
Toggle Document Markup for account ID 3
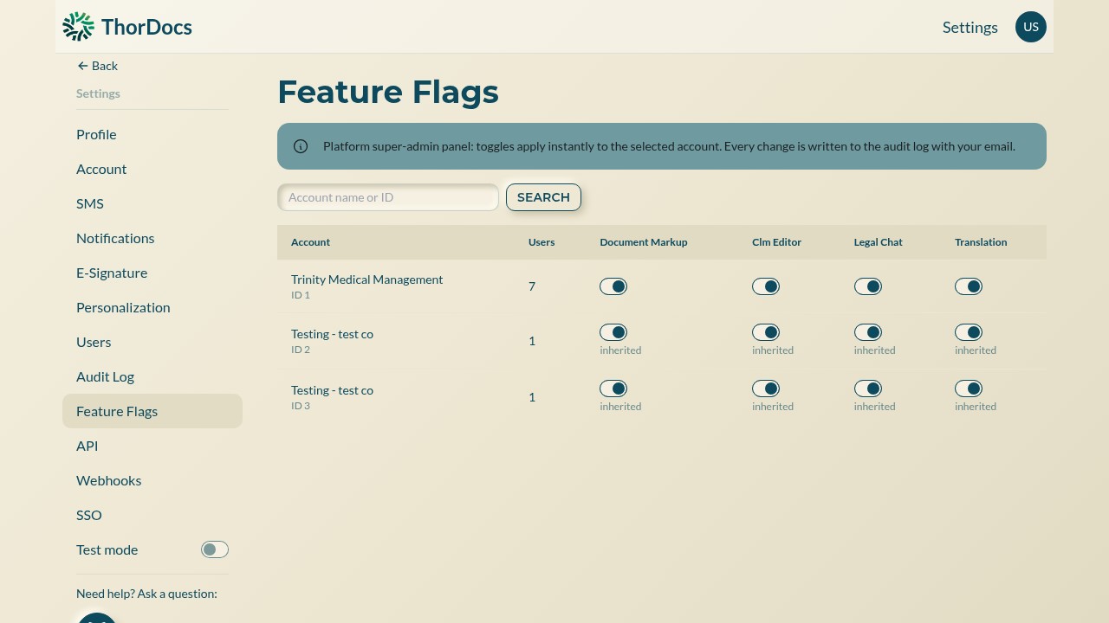point(613,389)
